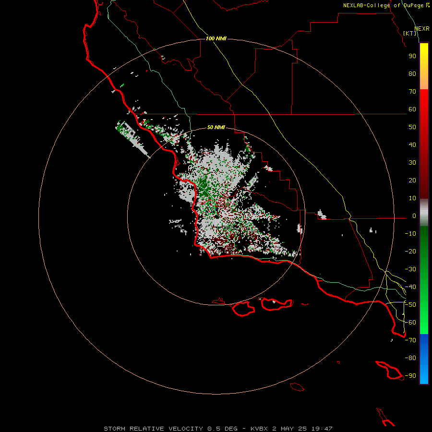Click the 'NEXR' label above the color scale

[422, 29]
